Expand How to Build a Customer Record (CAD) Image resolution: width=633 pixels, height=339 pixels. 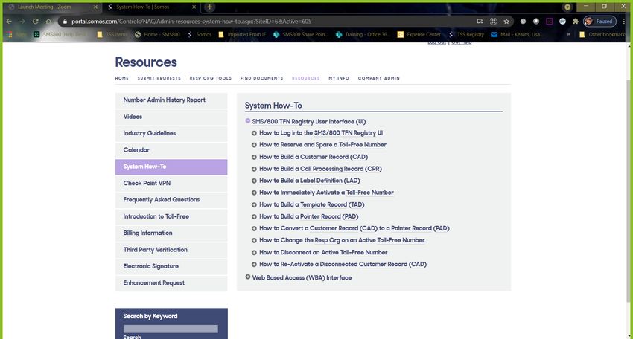click(x=254, y=157)
